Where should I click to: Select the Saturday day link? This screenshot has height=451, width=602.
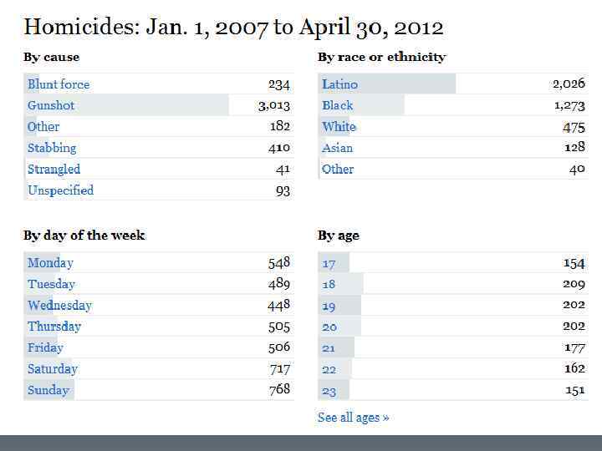(x=53, y=369)
